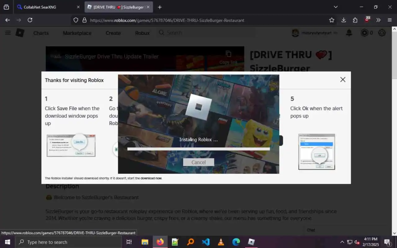
Task: Open the Windows notification center
Action: tap(388, 242)
